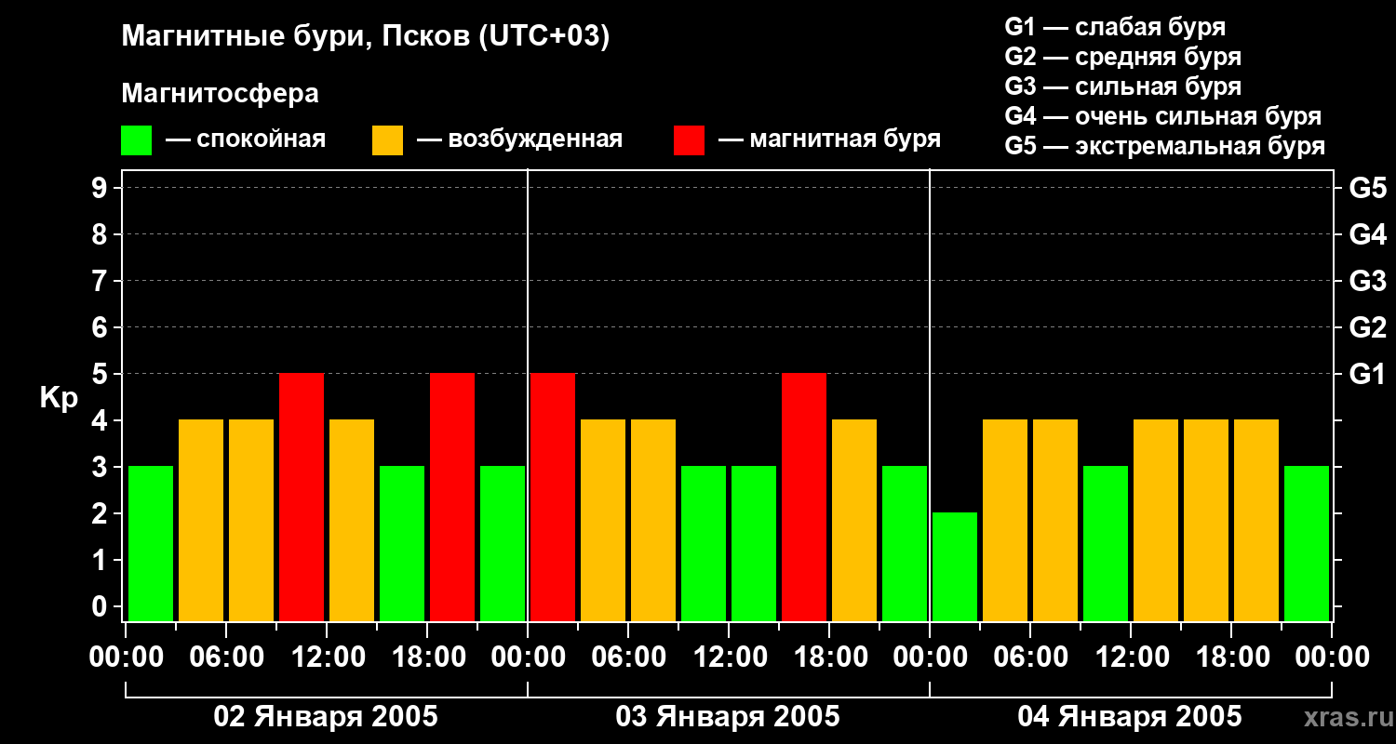Click the "G5 — экстремальная буря" legend line
1396x744 pixels.
pyautogui.click(x=1164, y=146)
